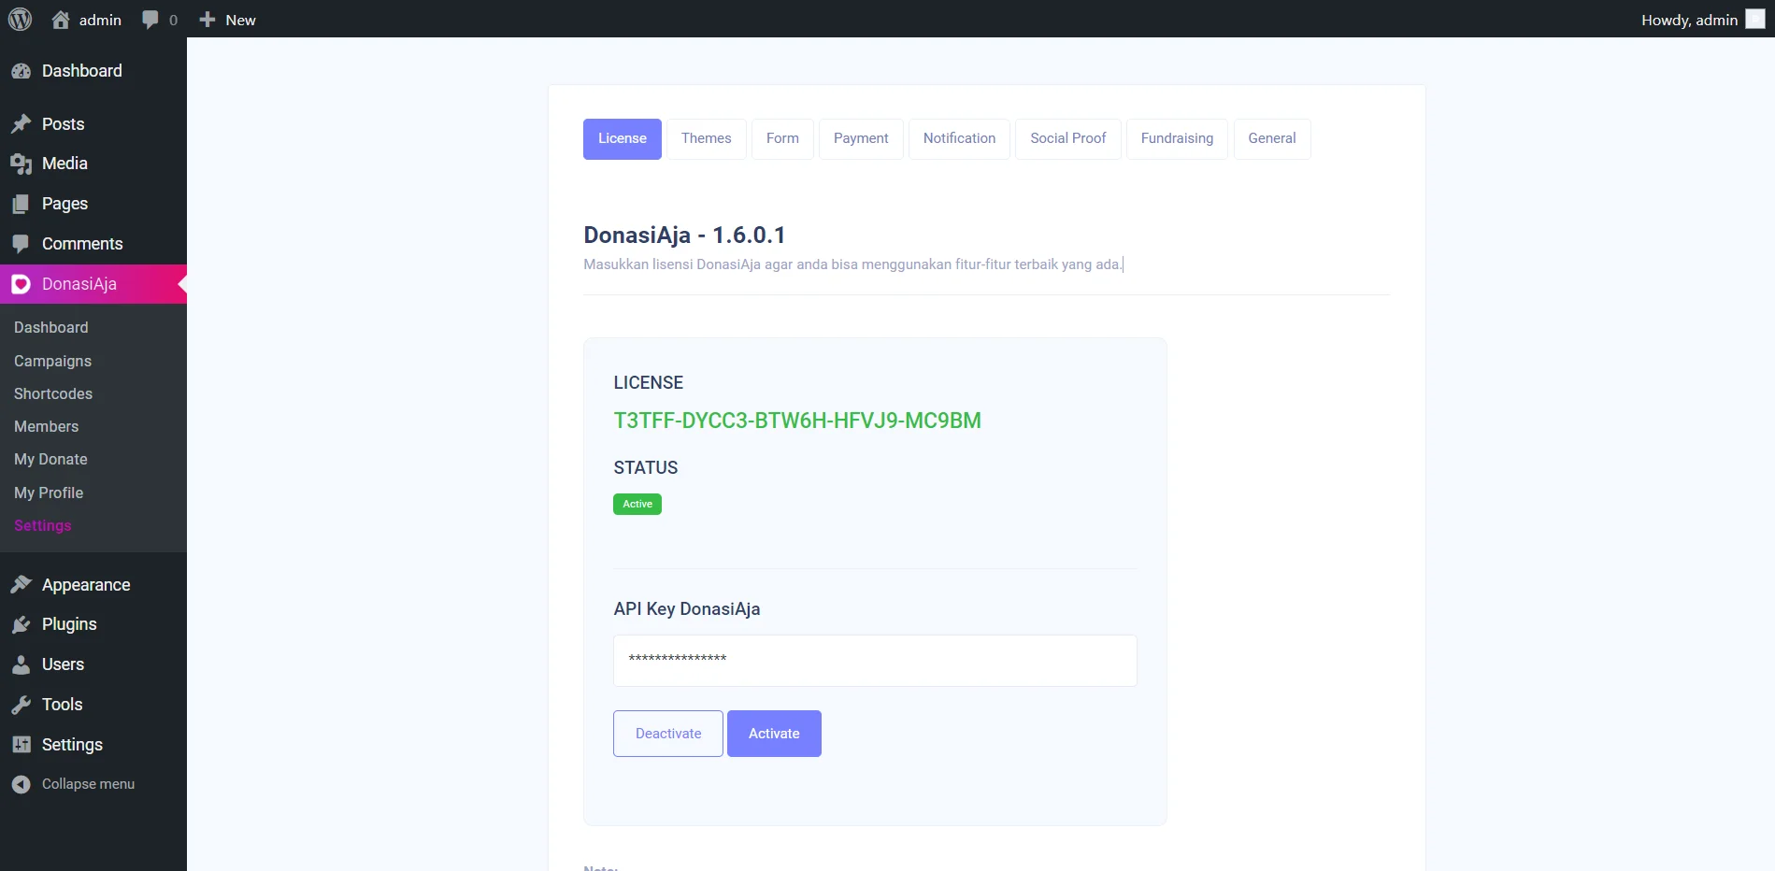
Task: Click the plus New icon
Action: 208,20
